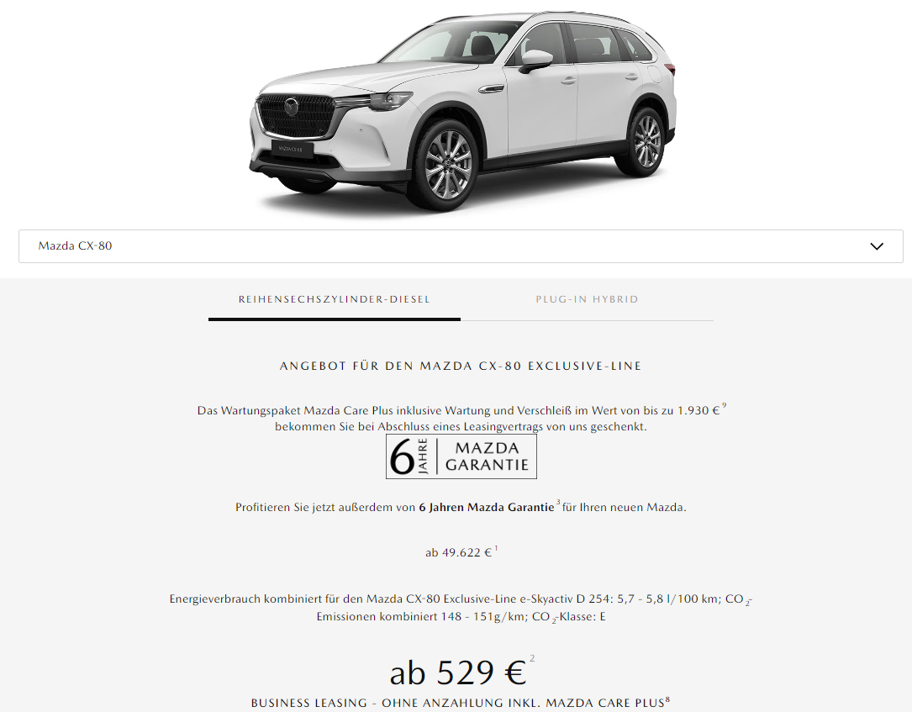This screenshot has width=912, height=712.
Task: Open footnote 9 after 1.930 €
Action: 724,405
